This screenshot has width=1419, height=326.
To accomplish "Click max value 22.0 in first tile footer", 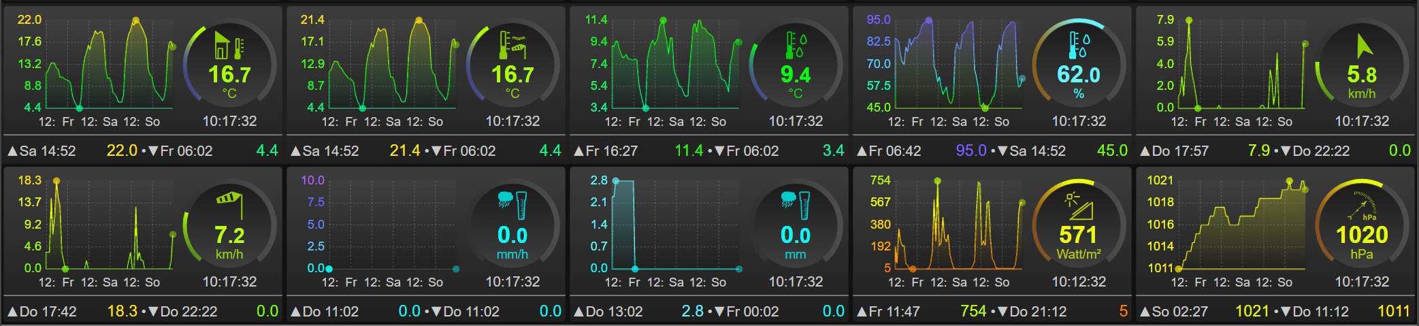I will 122,150.
